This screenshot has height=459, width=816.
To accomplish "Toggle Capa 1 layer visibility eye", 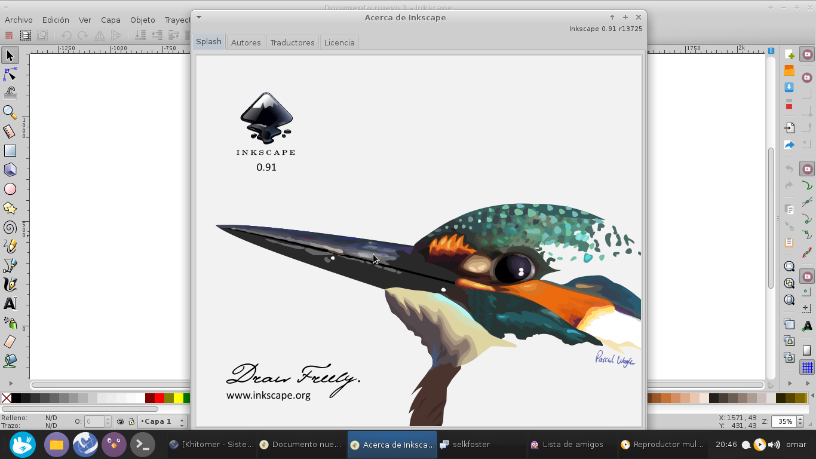I will (x=120, y=422).
